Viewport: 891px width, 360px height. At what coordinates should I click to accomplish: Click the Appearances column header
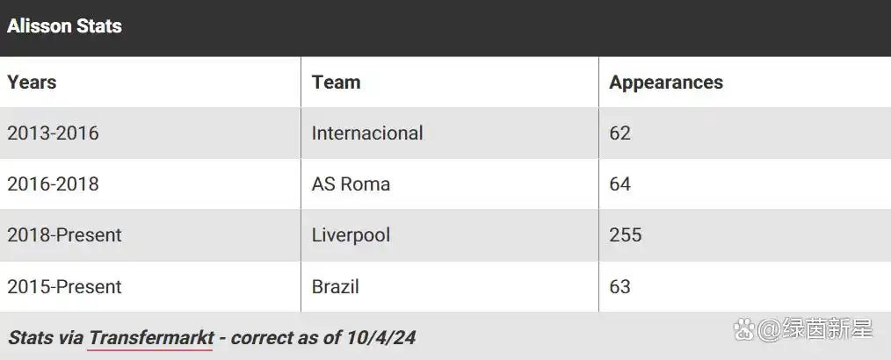click(x=666, y=83)
